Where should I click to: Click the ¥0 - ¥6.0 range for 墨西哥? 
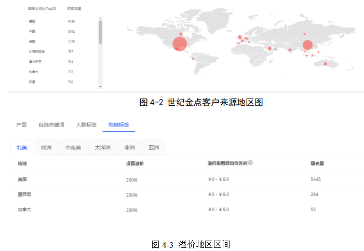(x=219, y=194)
